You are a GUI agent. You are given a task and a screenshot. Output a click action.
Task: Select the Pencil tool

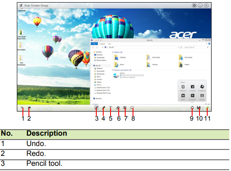coord(96,108)
